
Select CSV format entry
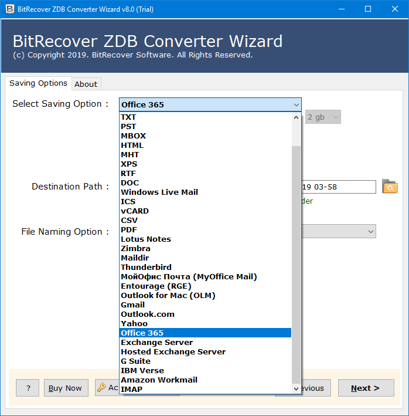pyautogui.click(x=205, y=220)
